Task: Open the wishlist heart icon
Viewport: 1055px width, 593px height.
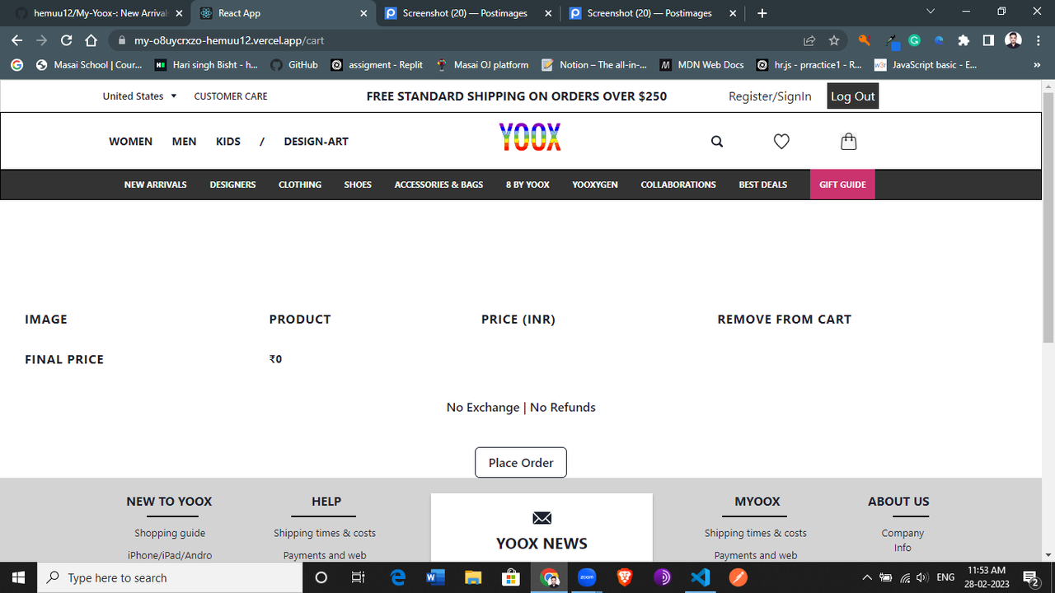Action: pos(781,142)
